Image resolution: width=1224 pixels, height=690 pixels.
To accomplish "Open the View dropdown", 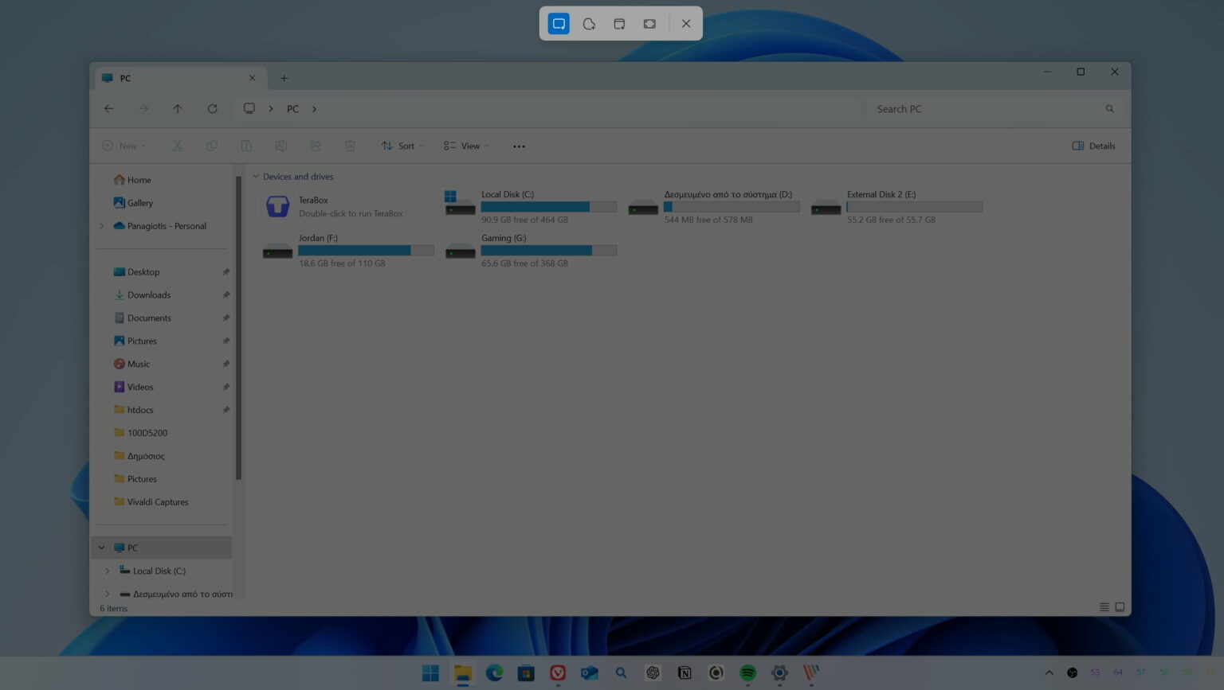I will tap(465, 146).
